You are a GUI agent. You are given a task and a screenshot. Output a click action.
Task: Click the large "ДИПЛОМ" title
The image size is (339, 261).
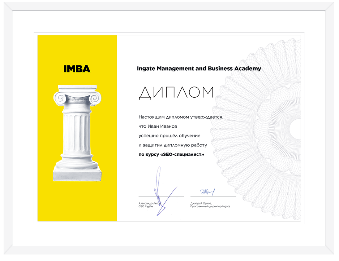point(176,93)
